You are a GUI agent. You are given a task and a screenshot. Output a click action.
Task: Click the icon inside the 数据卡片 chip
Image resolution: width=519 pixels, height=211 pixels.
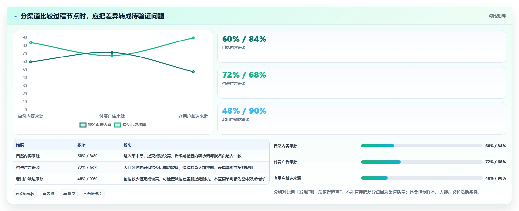(x=85, y=194)
